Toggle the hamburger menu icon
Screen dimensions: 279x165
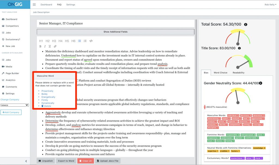pyautogui.click(x=34, y=5)
